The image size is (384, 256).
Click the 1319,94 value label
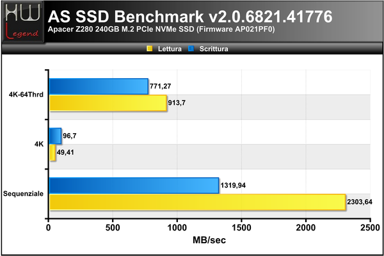pos(233,186)
